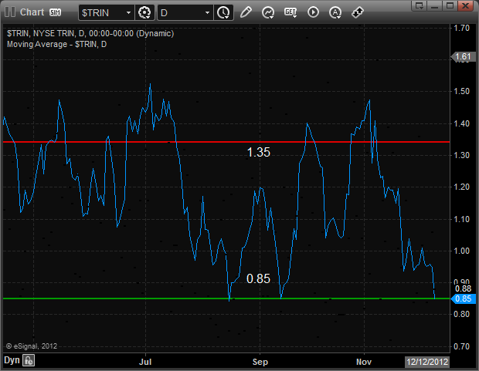Viewport: 479px width, 371px height.
Task: Click the chart pause bars icon
Action: click(10, 12)
